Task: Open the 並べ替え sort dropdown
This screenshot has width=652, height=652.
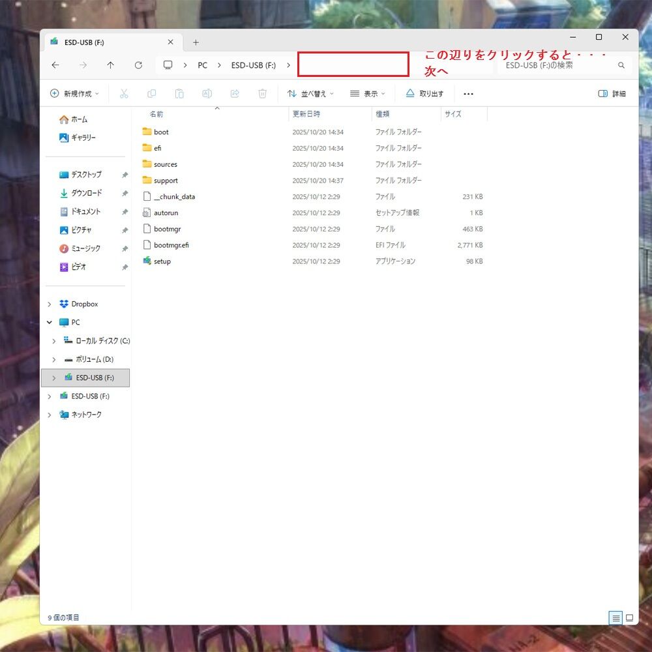Action: click(310, 93)
